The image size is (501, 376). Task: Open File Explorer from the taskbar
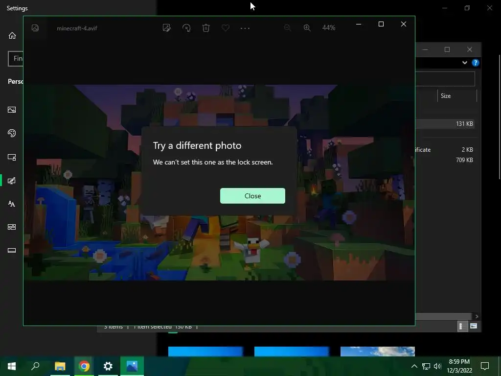click(60, 366)
